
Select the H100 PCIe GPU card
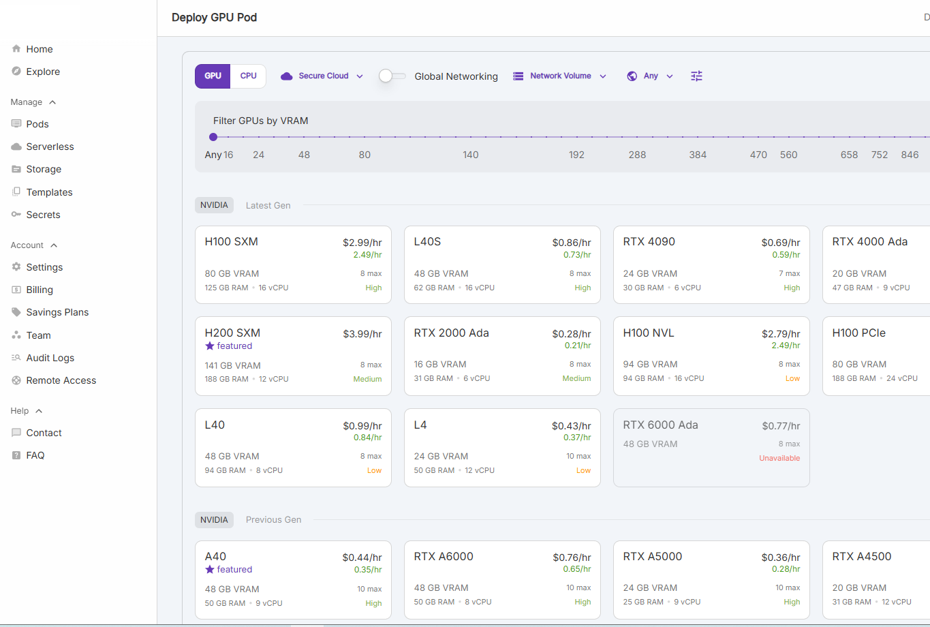876,356
